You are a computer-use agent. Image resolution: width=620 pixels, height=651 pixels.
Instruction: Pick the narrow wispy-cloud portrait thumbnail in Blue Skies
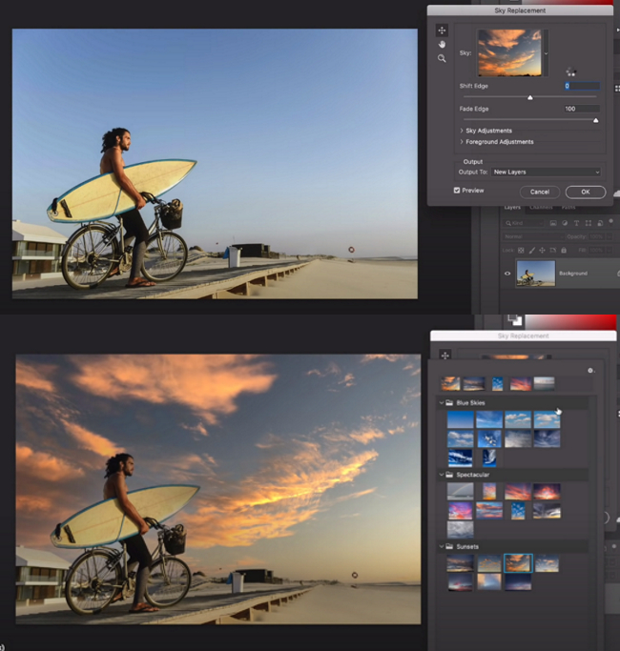pos(489,458)
